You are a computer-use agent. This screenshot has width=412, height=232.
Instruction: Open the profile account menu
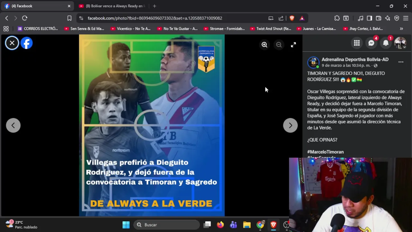400,43
